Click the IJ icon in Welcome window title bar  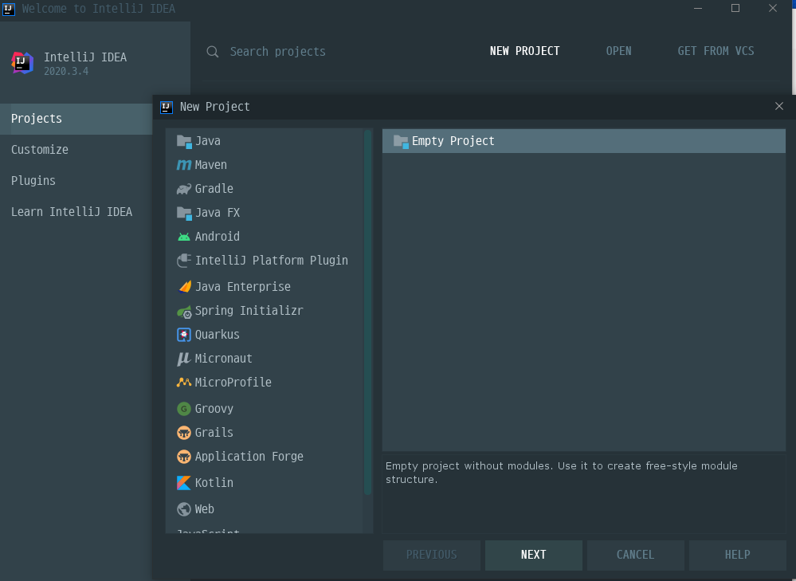click(9, 9)
